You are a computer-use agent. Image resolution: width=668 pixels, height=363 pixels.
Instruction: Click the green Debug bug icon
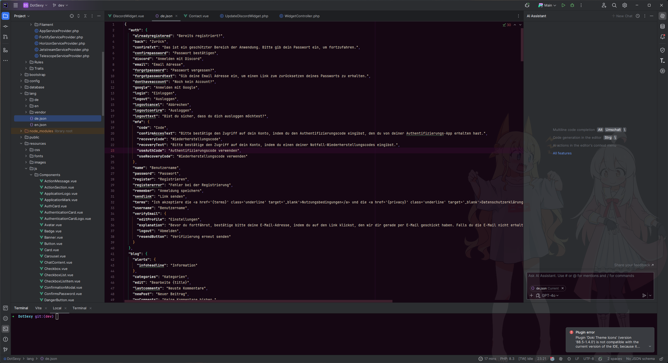pos(572,5)
